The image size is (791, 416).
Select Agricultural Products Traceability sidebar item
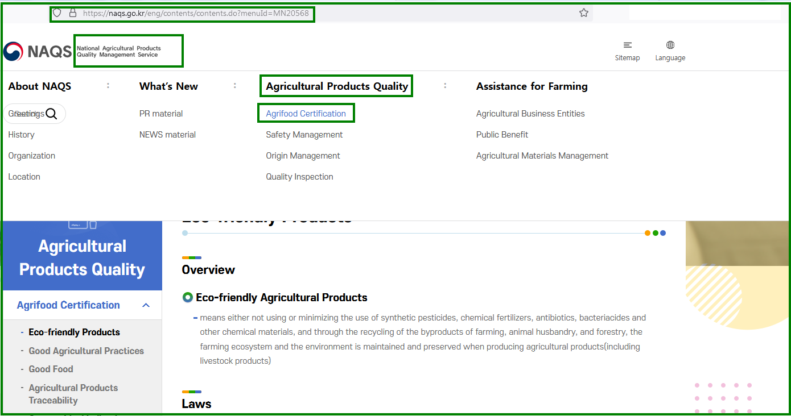pyautogui.click(x=73, y=394)
